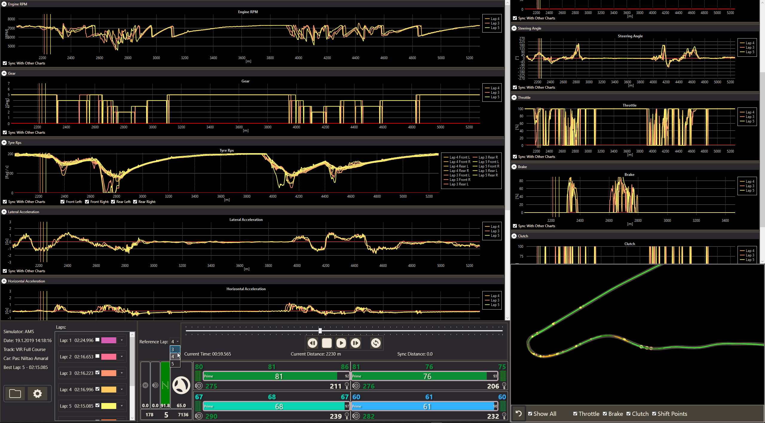Enable the Lap 1 checkbox
This screenshot has height=423, width=765.
click(x=97, y=340)
